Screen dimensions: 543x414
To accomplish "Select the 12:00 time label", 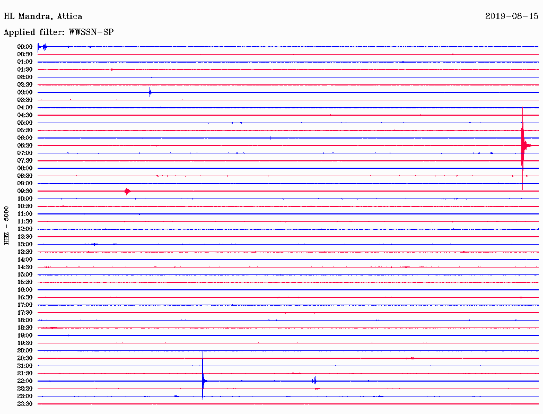I will [x=25, y=229].
